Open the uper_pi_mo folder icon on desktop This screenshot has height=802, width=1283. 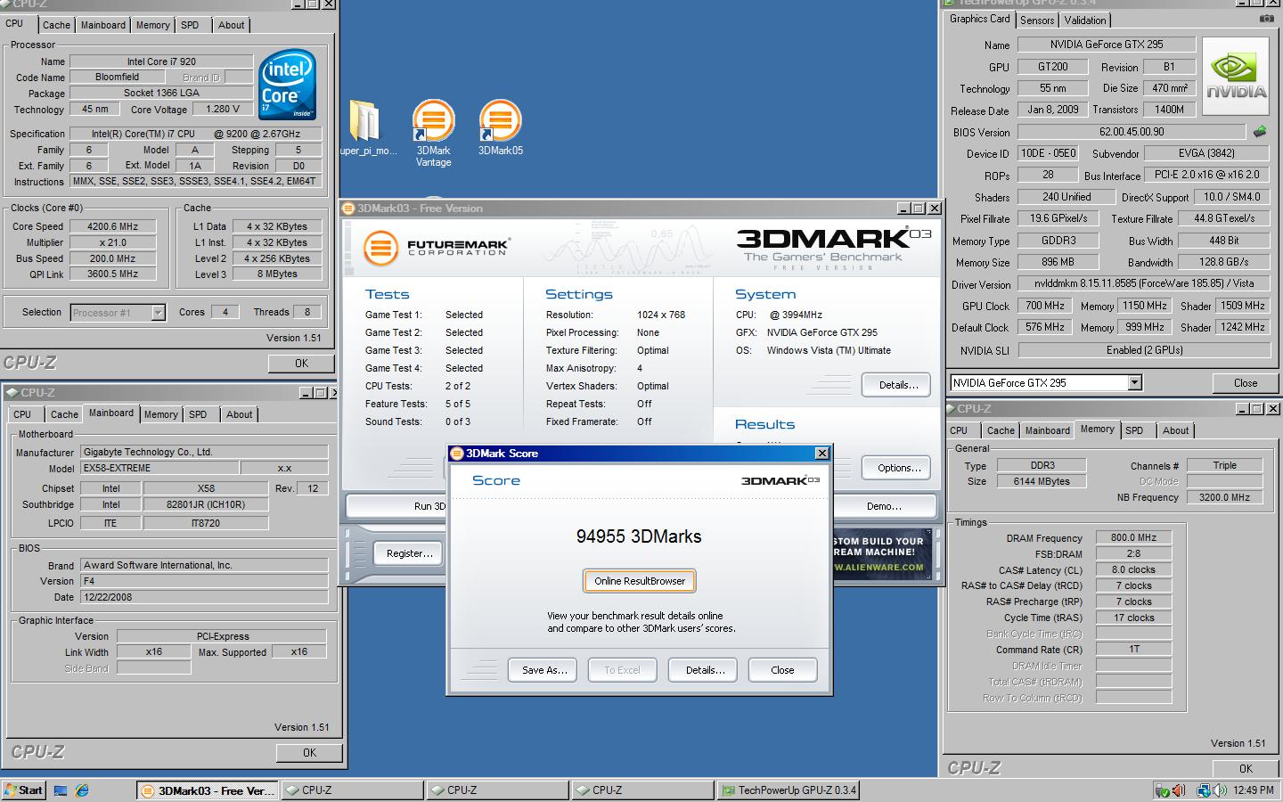click(367, 127)
